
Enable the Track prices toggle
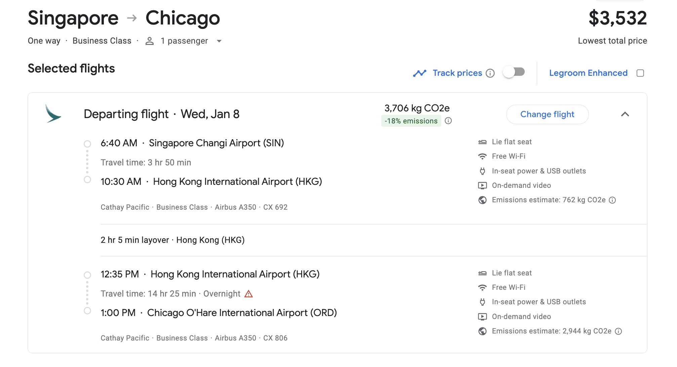514,72
